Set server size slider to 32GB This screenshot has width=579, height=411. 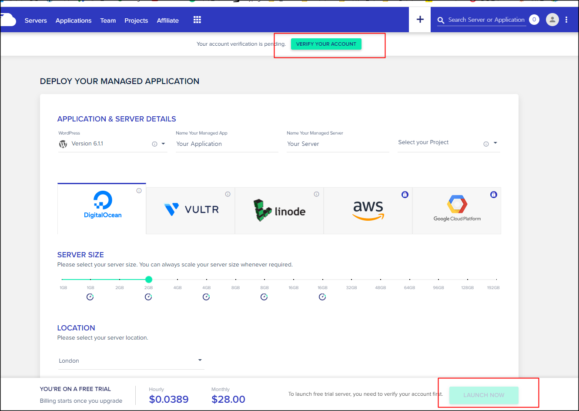(351, 280)
